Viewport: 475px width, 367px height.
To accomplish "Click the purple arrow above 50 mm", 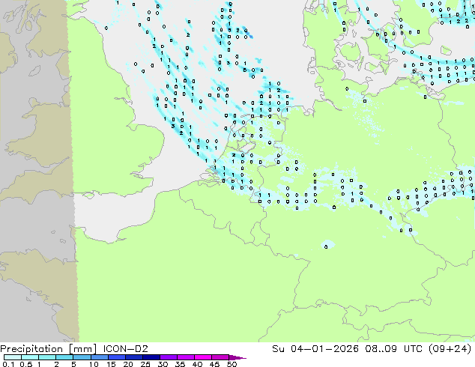I will point(237,357).
